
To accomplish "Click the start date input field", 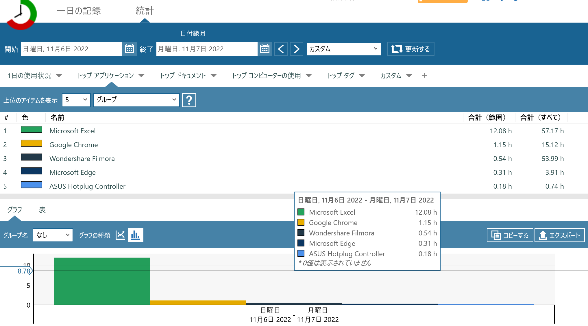I will click(71, 49).
